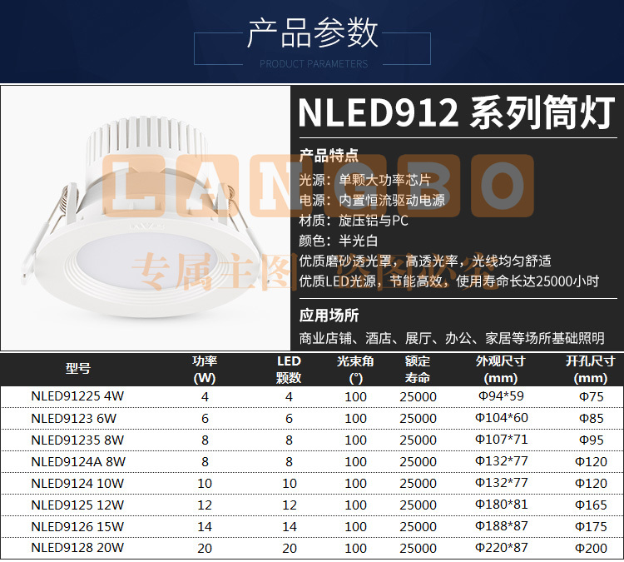Select model cell 'NLED91225 4W'

coord(77,396)
